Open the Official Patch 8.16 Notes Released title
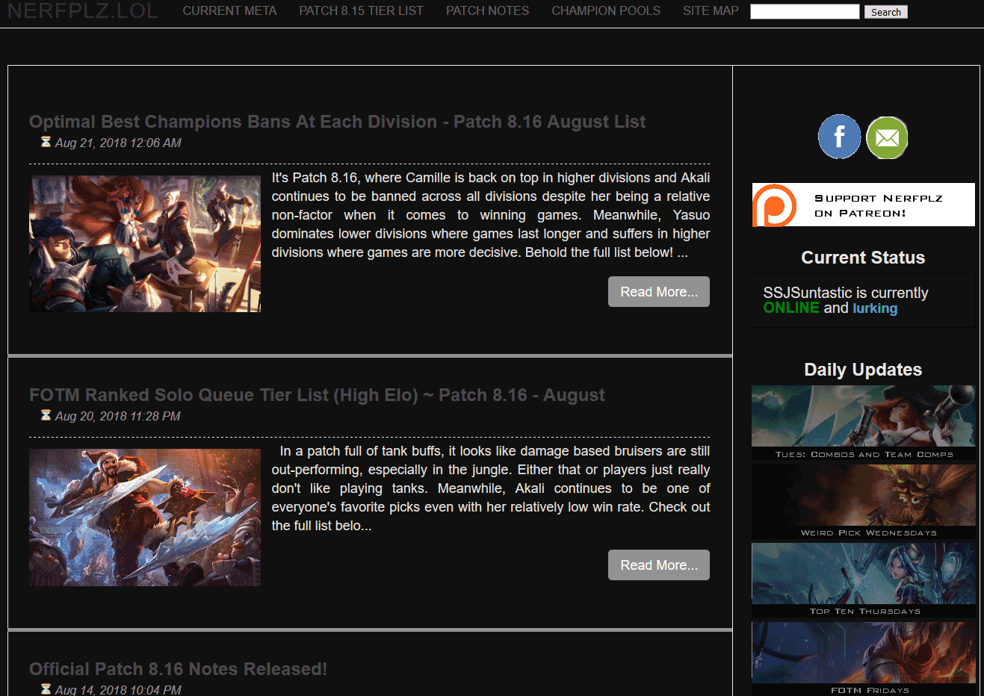Viewport: 984px width, 696px height. pyautogui.click(x=178, y=669)
